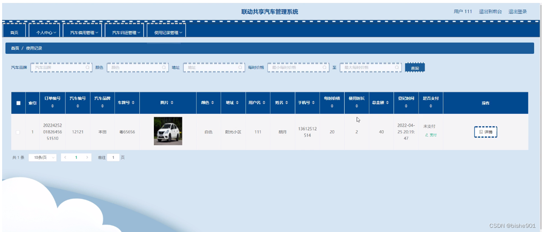Open the 10条/页 page size dropdown
This screenshot has width=542, height=232.
[x=42, y=158]
